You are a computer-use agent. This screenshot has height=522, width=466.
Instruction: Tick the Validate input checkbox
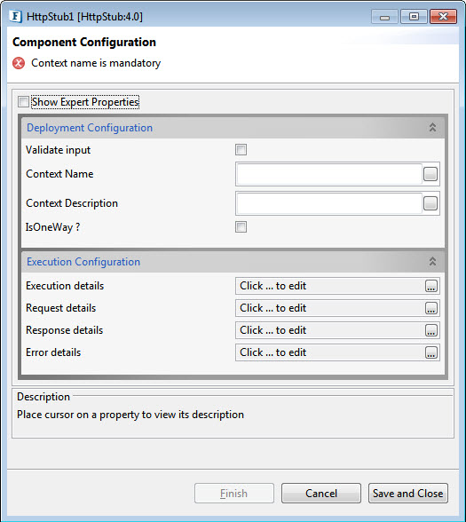coord(241,150)
